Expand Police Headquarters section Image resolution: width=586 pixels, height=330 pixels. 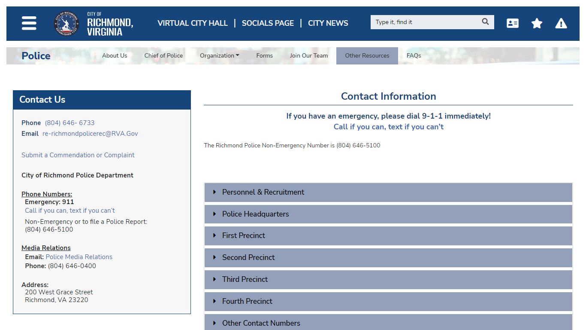coord(388,214)
